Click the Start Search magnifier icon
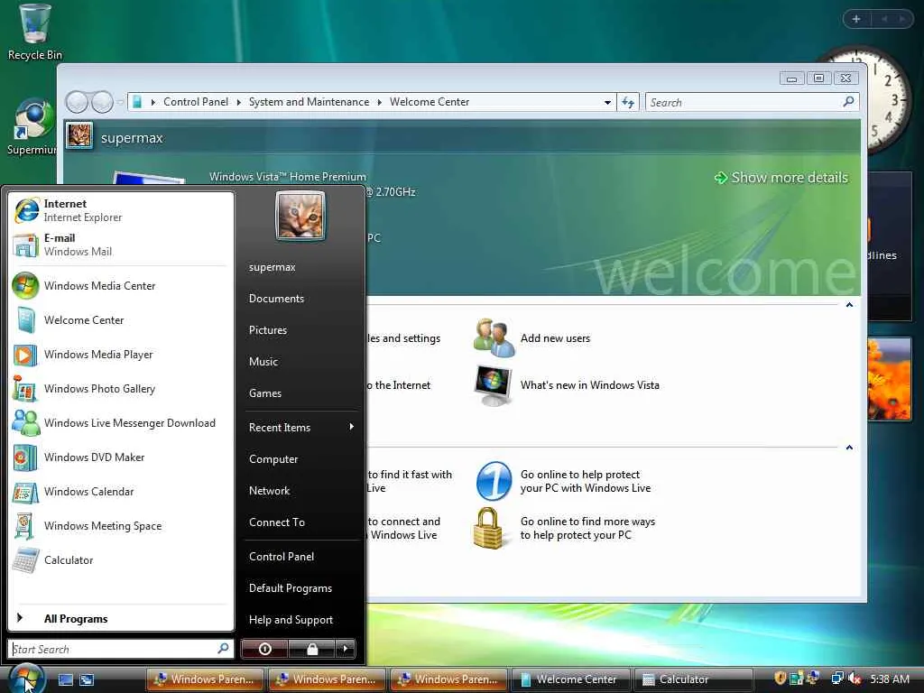924x693 pixels. [224, 649]
